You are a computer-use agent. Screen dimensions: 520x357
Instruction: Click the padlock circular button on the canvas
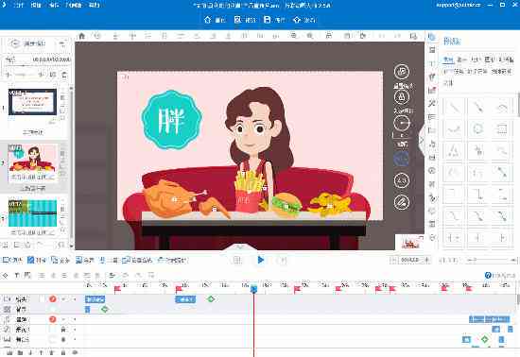(x=402, y=97)
